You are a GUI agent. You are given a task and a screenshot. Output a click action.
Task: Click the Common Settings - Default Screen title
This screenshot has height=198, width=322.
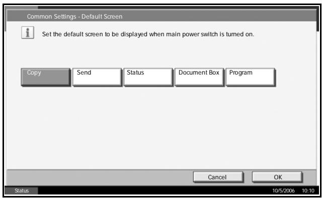coord(75,17)
